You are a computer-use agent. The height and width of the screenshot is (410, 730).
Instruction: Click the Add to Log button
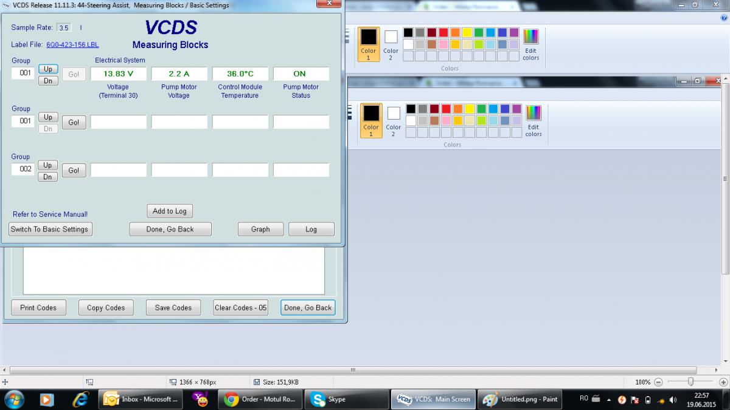[170, 211]
